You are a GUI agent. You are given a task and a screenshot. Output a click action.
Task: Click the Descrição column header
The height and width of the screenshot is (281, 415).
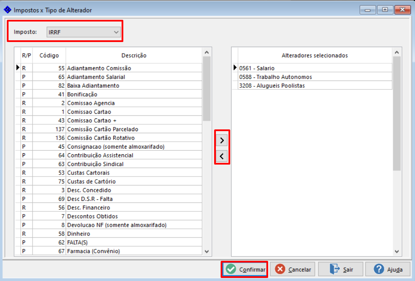[134, 55]
